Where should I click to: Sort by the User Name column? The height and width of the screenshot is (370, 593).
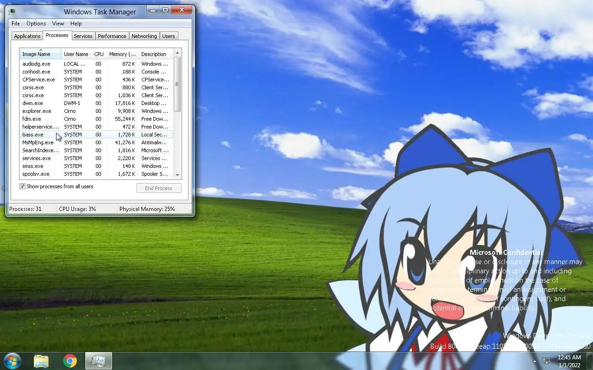pos(76,54)
